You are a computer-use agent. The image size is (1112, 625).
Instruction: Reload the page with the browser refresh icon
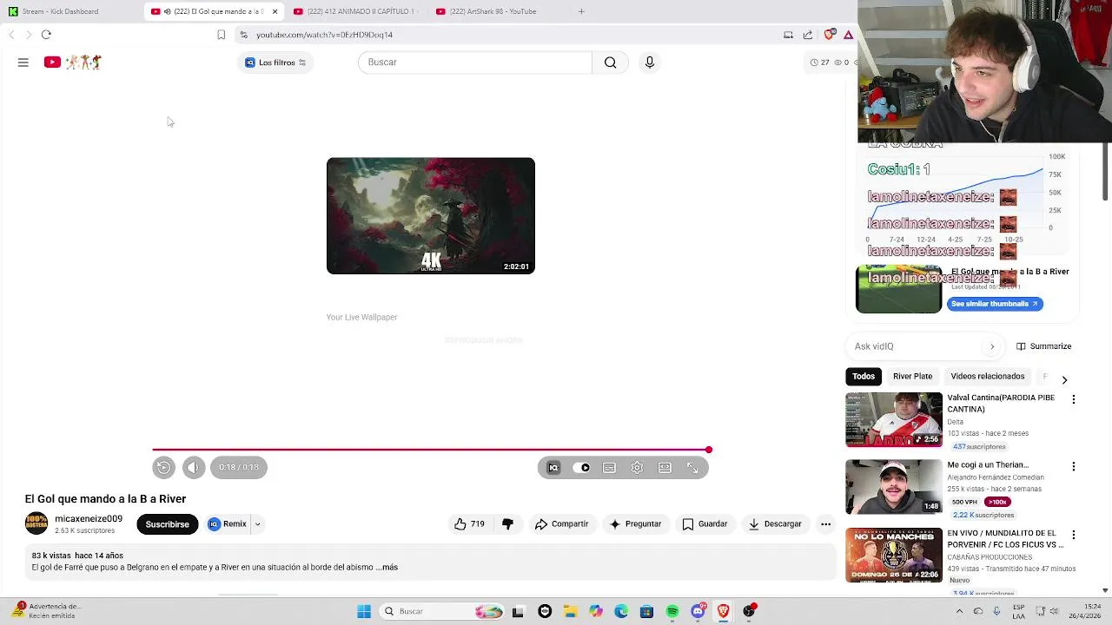click(x=46, y=35)
